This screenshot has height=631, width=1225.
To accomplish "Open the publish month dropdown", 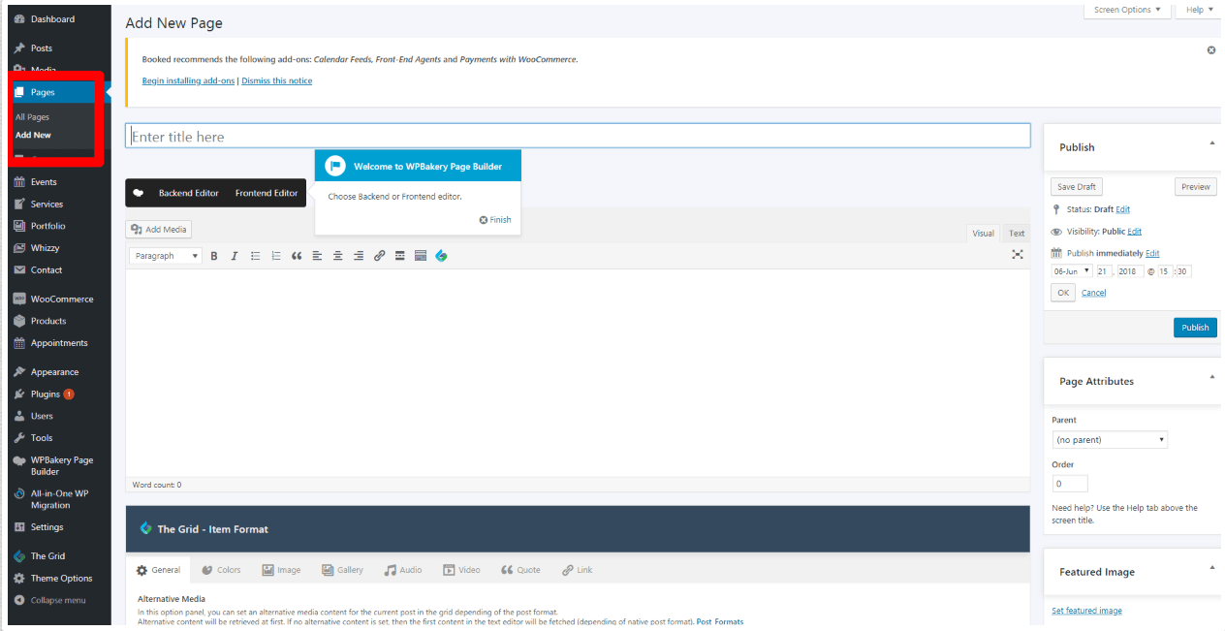I will (x=1073, y=271).
